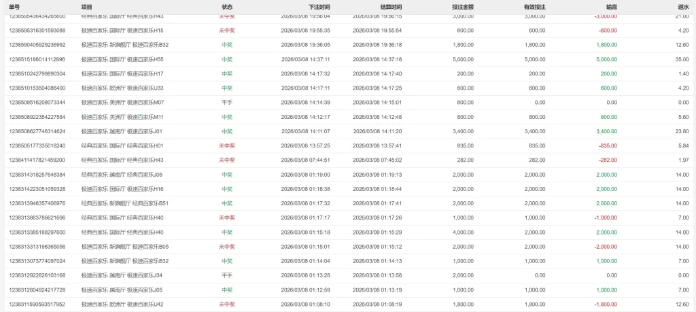The width and height of the screenshot is (696, 312).
Task: Click the 输赢 column header
Action: [611, 6]
